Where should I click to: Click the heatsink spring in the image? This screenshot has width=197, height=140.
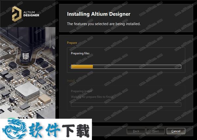click(x=26, y=56)
